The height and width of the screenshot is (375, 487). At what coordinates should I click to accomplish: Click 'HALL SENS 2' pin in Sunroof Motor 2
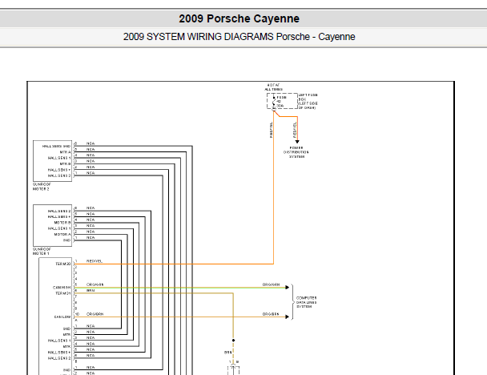(x=59, y=175)
